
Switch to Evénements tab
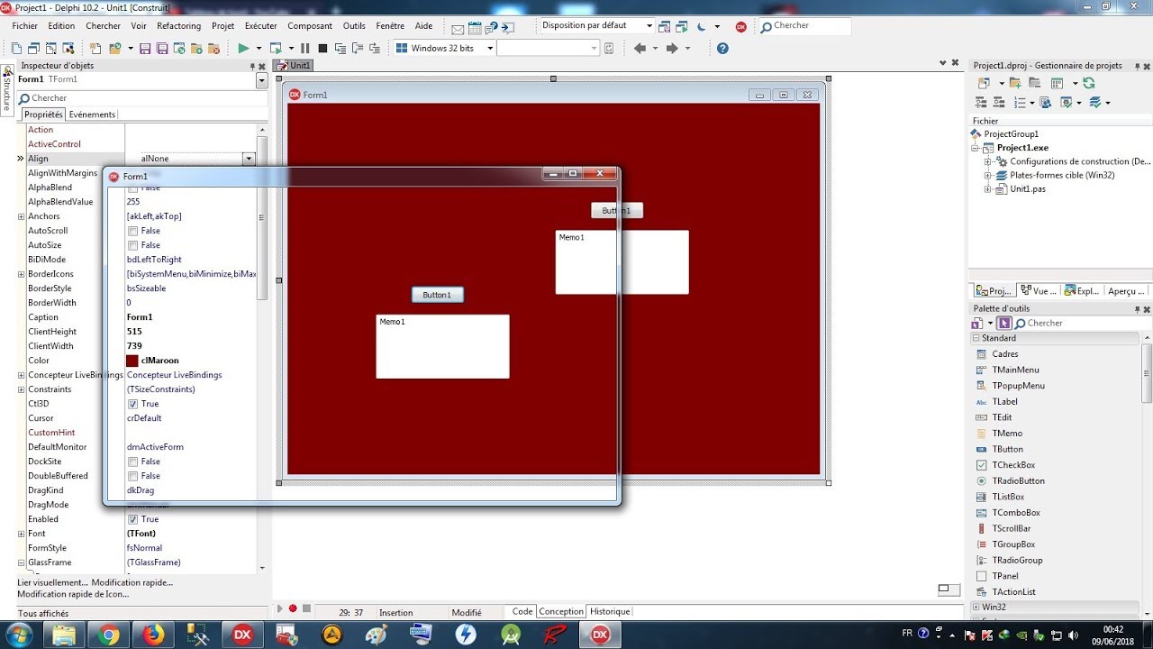coord(92,114)
